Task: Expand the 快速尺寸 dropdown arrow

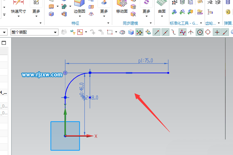Action: coord(18,16)
